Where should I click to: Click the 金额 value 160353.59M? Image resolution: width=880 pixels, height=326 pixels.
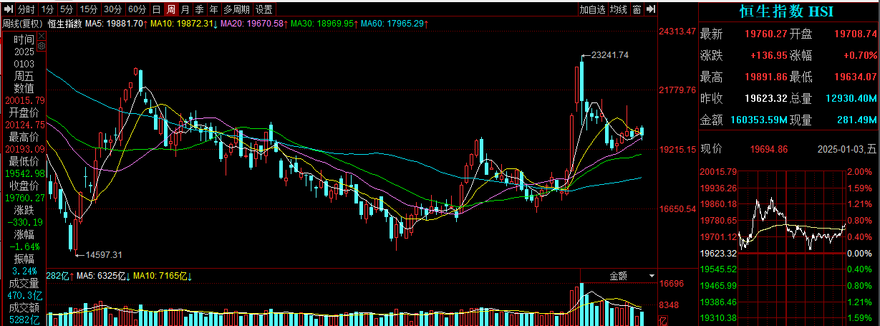click(x=759, y=119)
